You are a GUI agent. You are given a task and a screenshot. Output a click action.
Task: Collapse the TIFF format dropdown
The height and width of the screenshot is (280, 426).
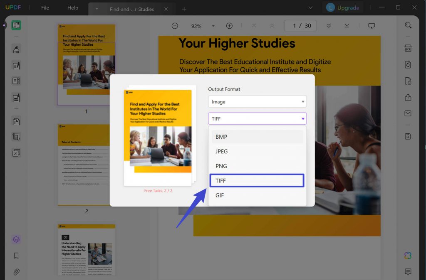coord(257,118)
